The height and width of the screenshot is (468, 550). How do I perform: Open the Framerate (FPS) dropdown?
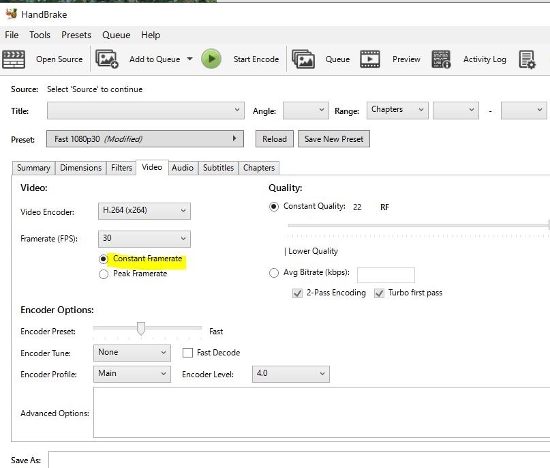pyautogui.click(x=144, y=239)
